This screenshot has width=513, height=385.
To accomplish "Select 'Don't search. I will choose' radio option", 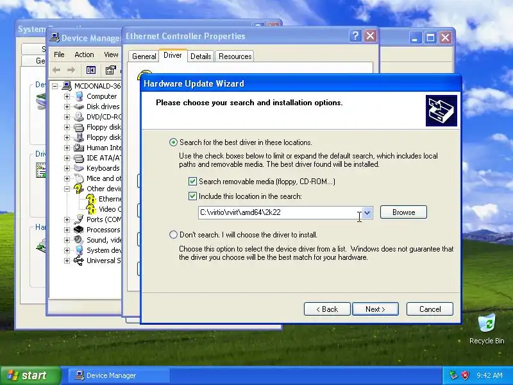I will [x=173, y=235].
